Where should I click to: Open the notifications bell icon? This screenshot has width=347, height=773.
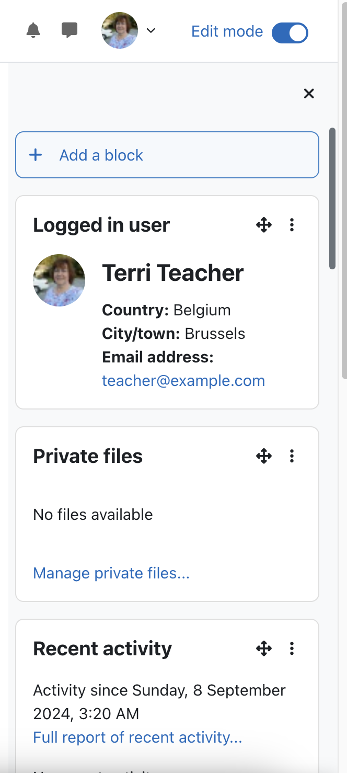click(x=33, y=30)
